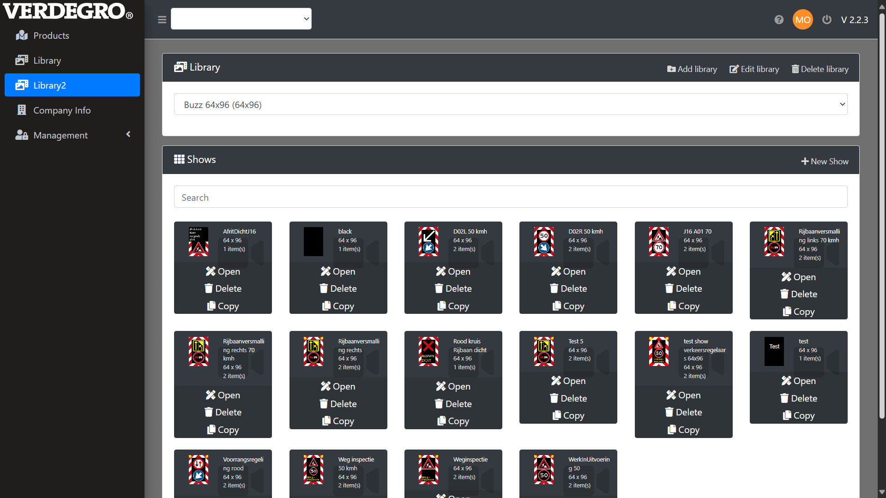886x498 pixels.
Task: Click trash icon for Rood kruis Rijbaan dicht
Action: 439,404
